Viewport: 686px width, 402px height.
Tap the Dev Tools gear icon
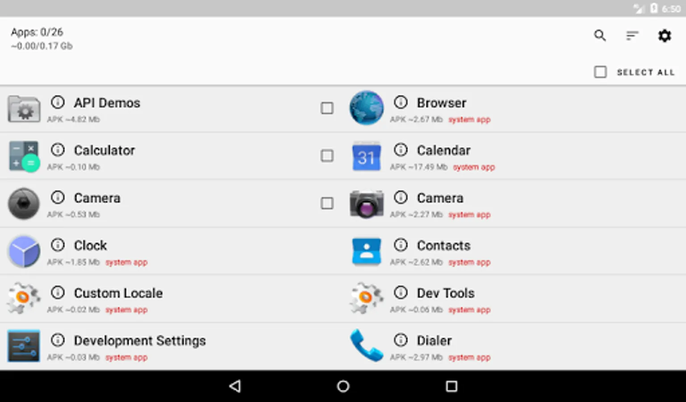point(367,298)
